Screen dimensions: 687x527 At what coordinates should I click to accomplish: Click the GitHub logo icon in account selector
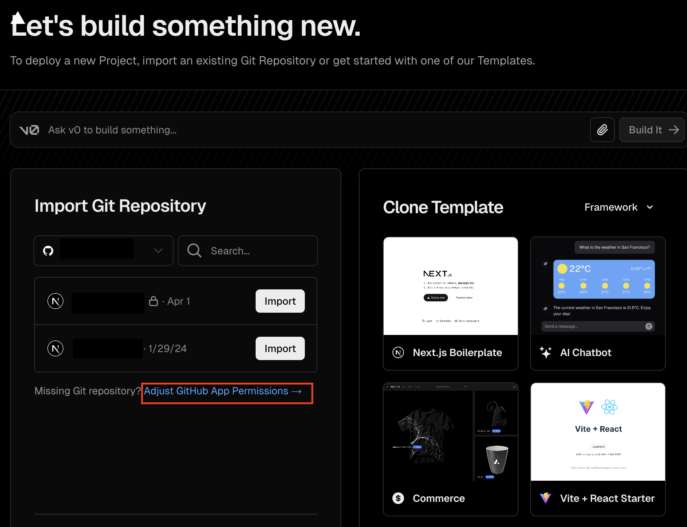tap(48, 251)
